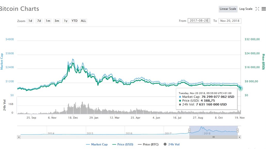This screenshot has width=266, height=149.
Task: Toggle Market Cap series in legend
Action: [x=97, y=144]
